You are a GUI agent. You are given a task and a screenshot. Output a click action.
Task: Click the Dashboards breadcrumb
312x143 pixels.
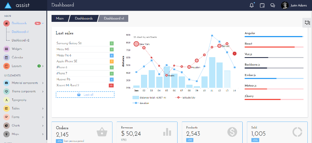click(84, 18)
